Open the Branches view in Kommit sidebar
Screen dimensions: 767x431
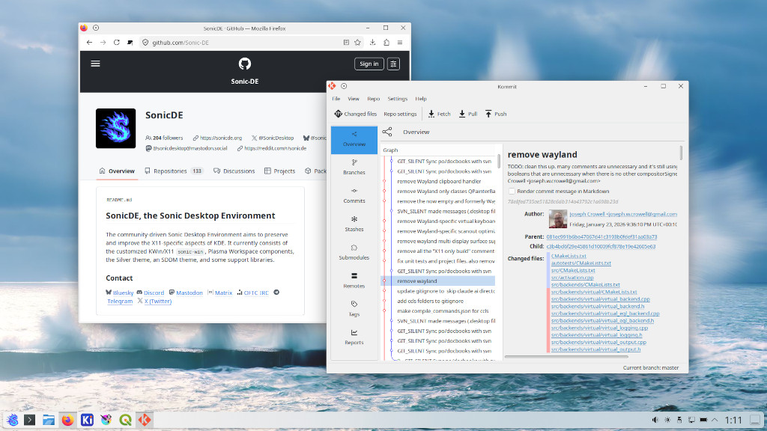point(354,167)
